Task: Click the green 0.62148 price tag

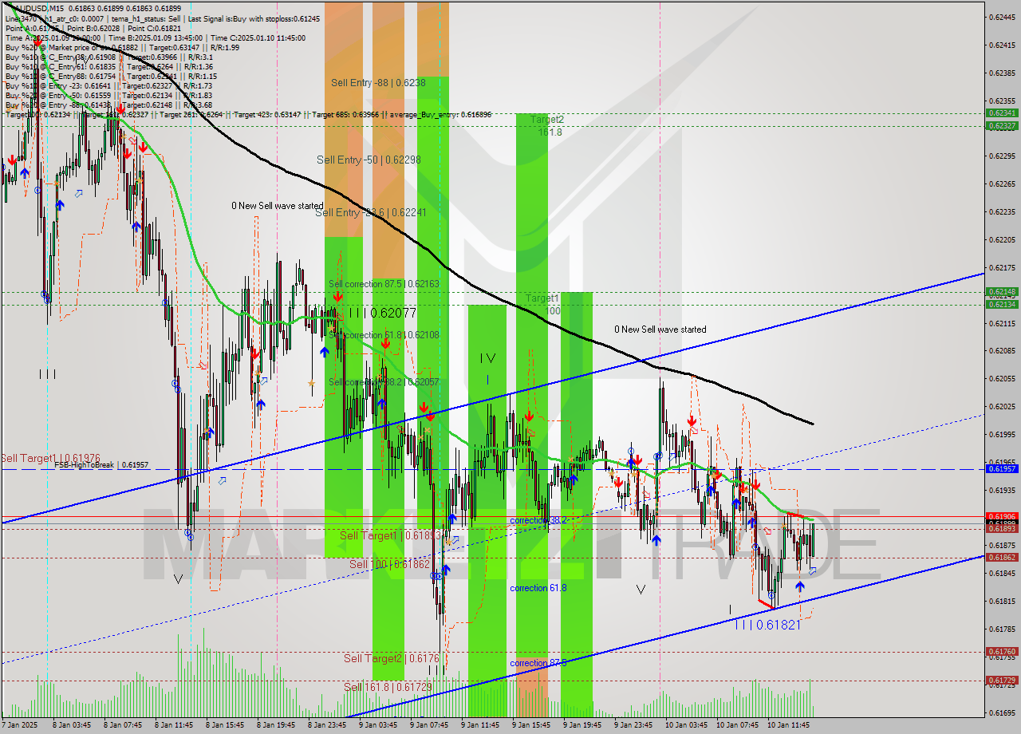Action: click(x=1002, y=292)
